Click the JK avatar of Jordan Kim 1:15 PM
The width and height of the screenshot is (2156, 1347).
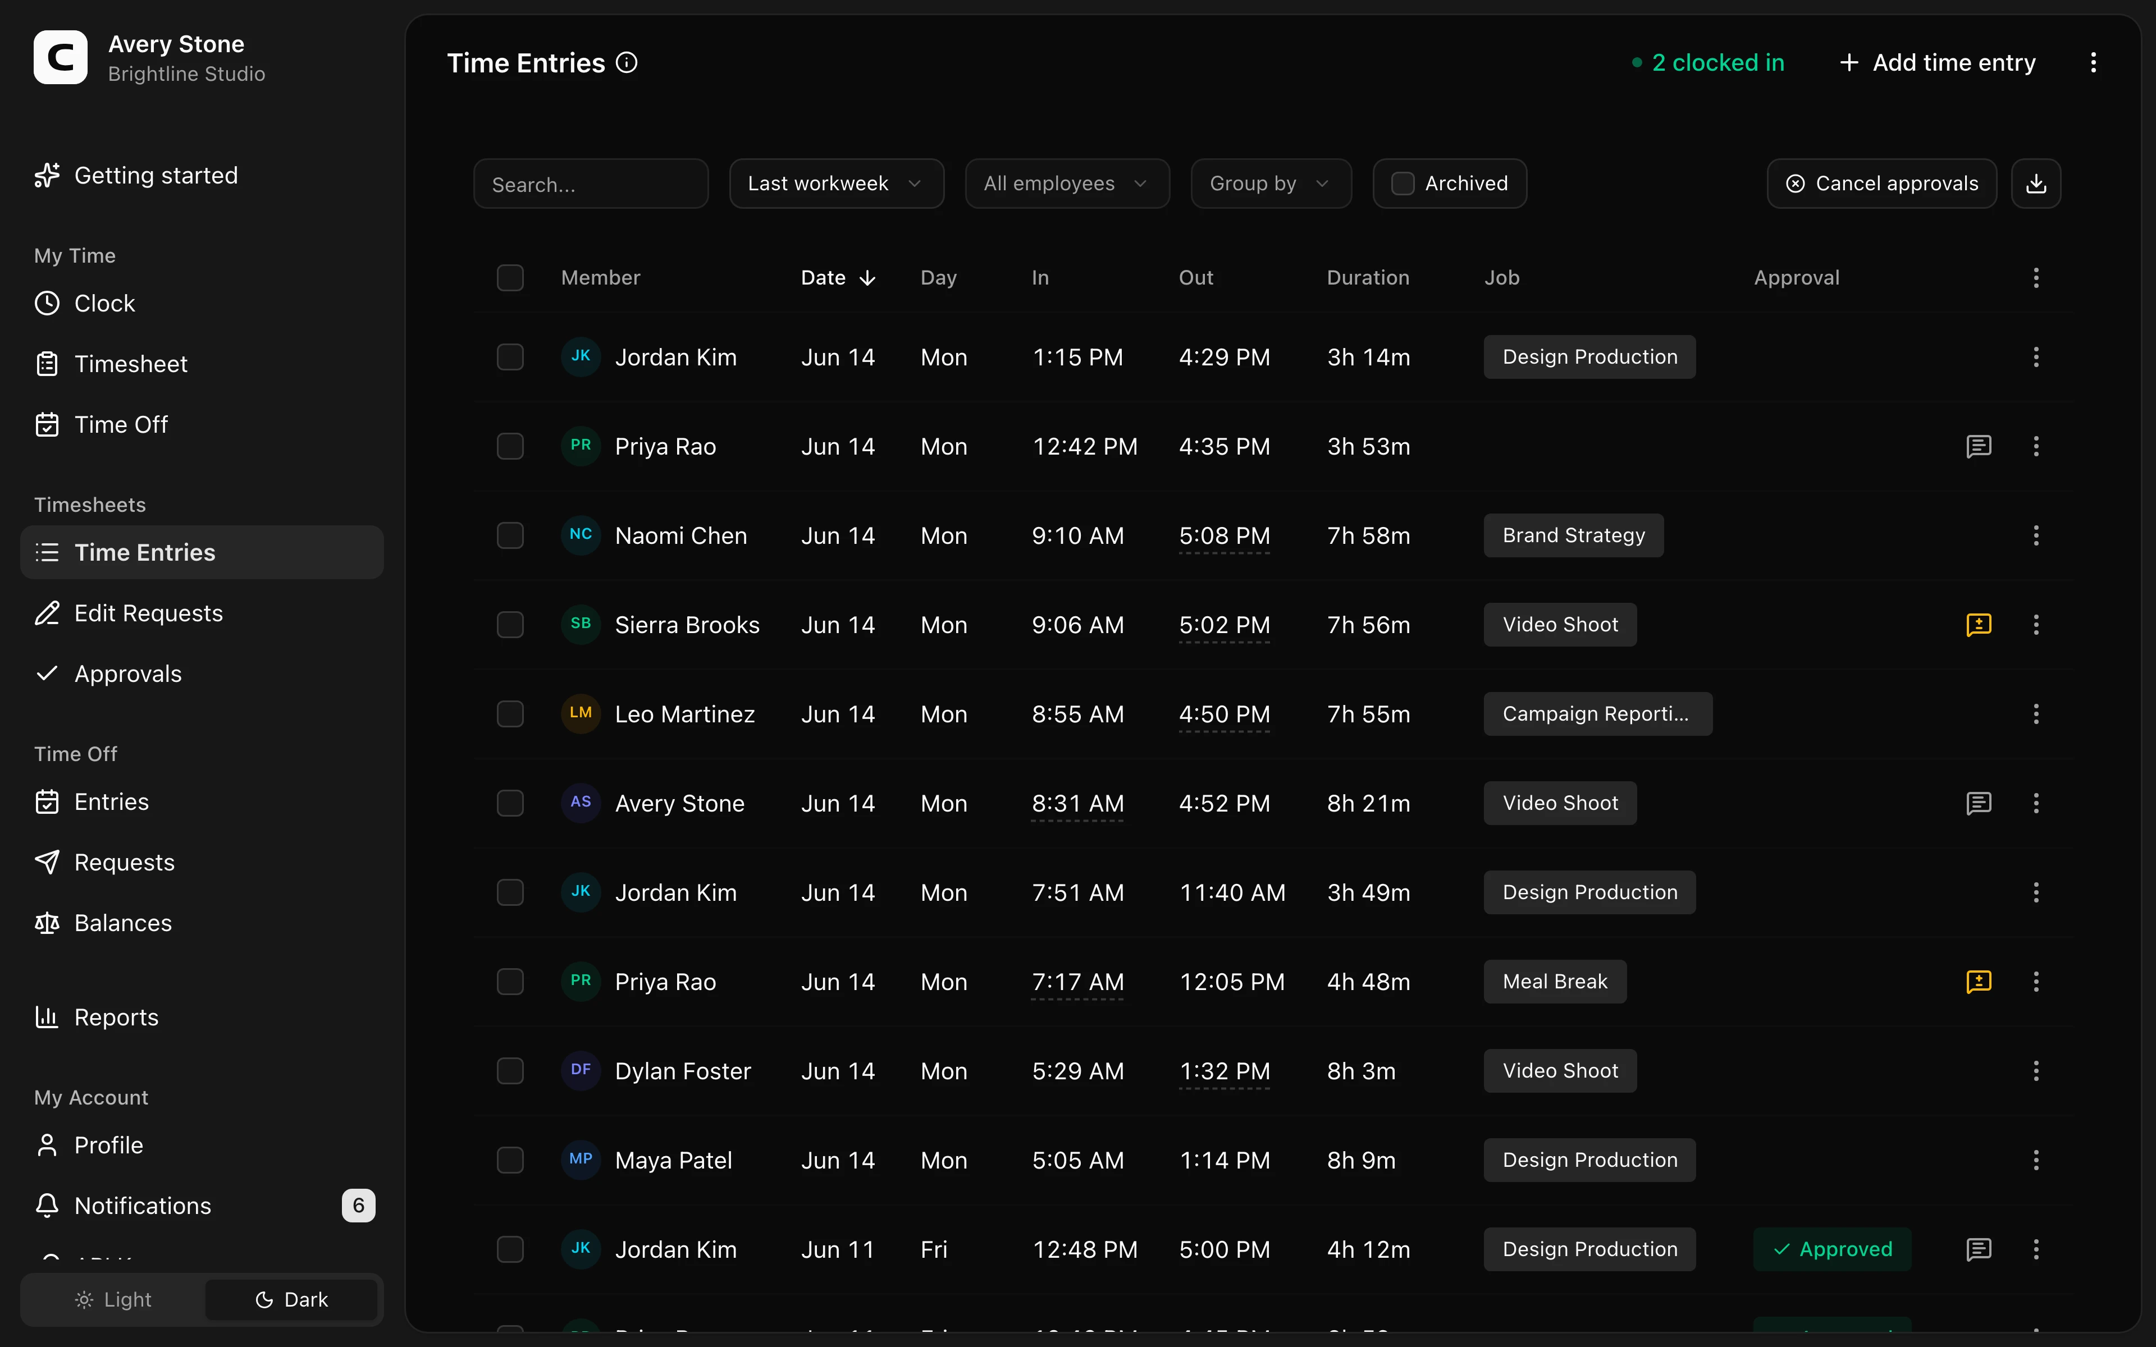point(581,356)
